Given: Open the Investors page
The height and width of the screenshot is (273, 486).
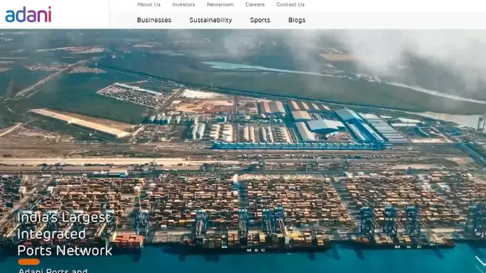Looking at the screenshot, I should [x=183, y=5].
